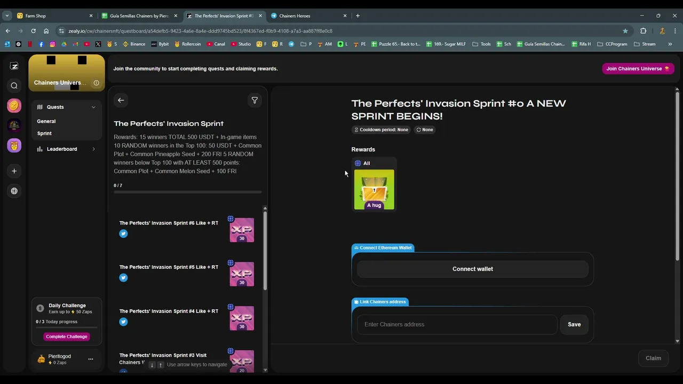683x384 pixels.
Task: Click the Twitter icon under Sprint #6
Action: 123,234
